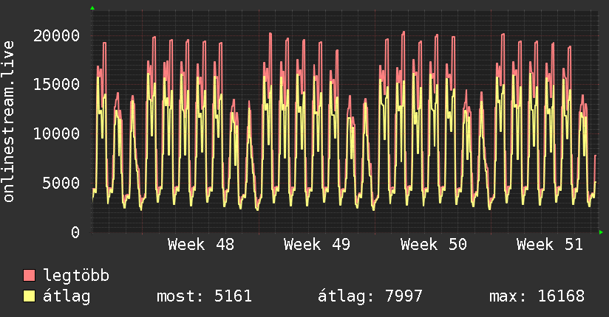609x317 pixels.
Task: Click the 15000 y-axis tick label
Action: [x=56, y=85]
